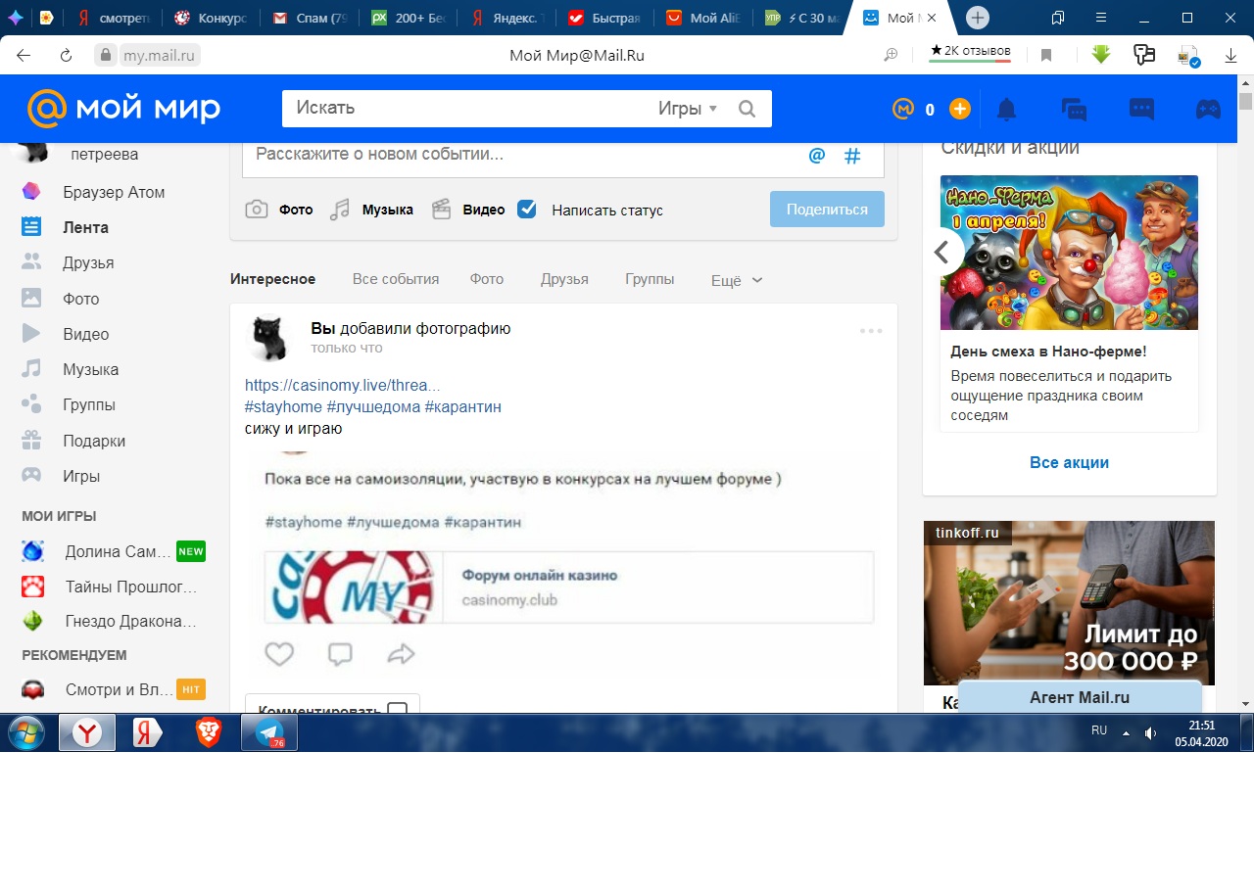Screen dimensions: 1254x893
Task: Click the Поделиться button
Action: (827, 210)
